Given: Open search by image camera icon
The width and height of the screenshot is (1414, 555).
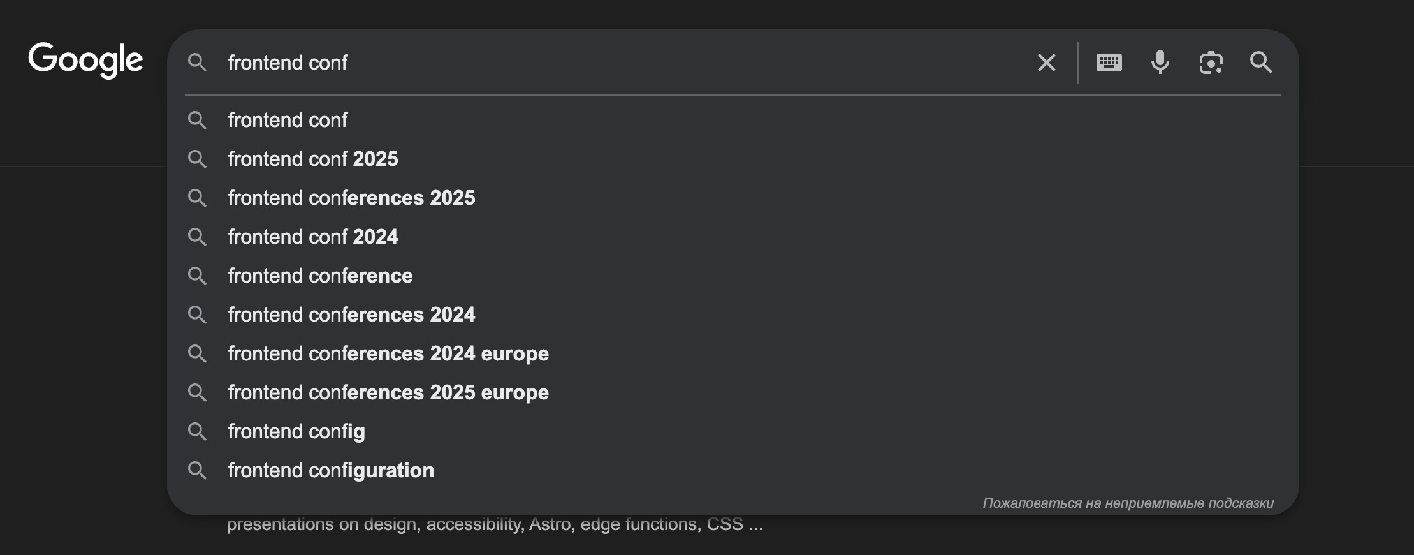Looking at the screenshot, I should point(1211,63).
